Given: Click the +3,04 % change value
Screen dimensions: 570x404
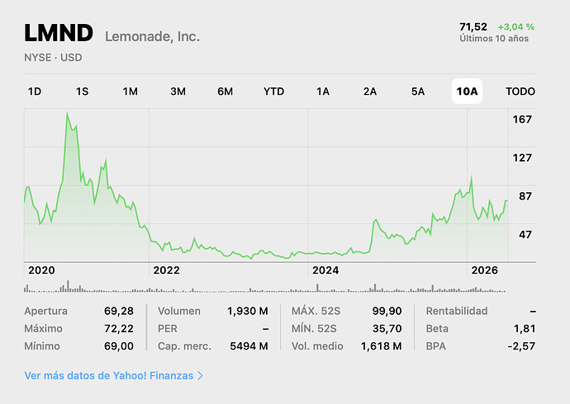Looking at the screenshot, I should pyautogui.click(x=515, y=27).
